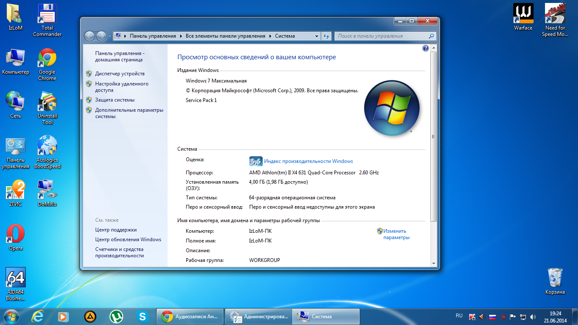
Task: Open the help question mark button
Action: coord(426,49)
